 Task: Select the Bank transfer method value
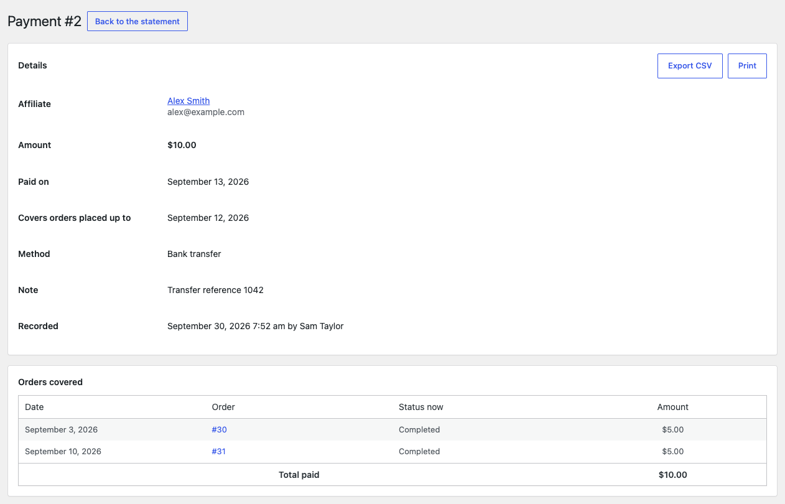(x=194, y=254)
